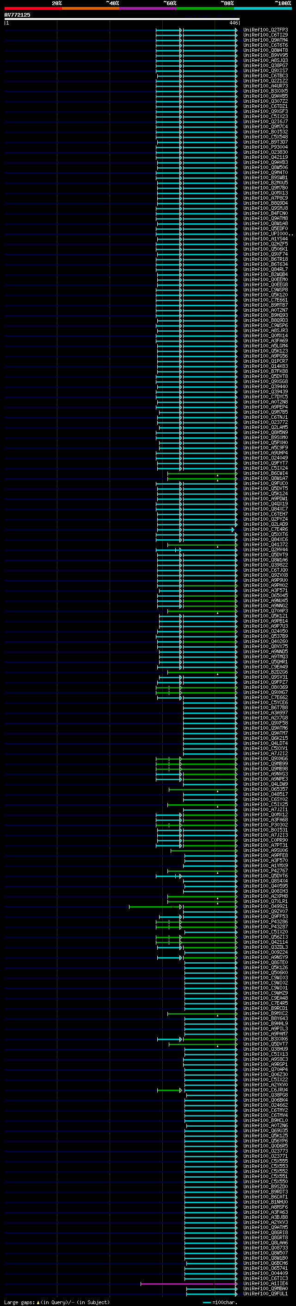Click the purple ~60% identity legend segment
Screen dimensions: 296x1306
(148, 8)
